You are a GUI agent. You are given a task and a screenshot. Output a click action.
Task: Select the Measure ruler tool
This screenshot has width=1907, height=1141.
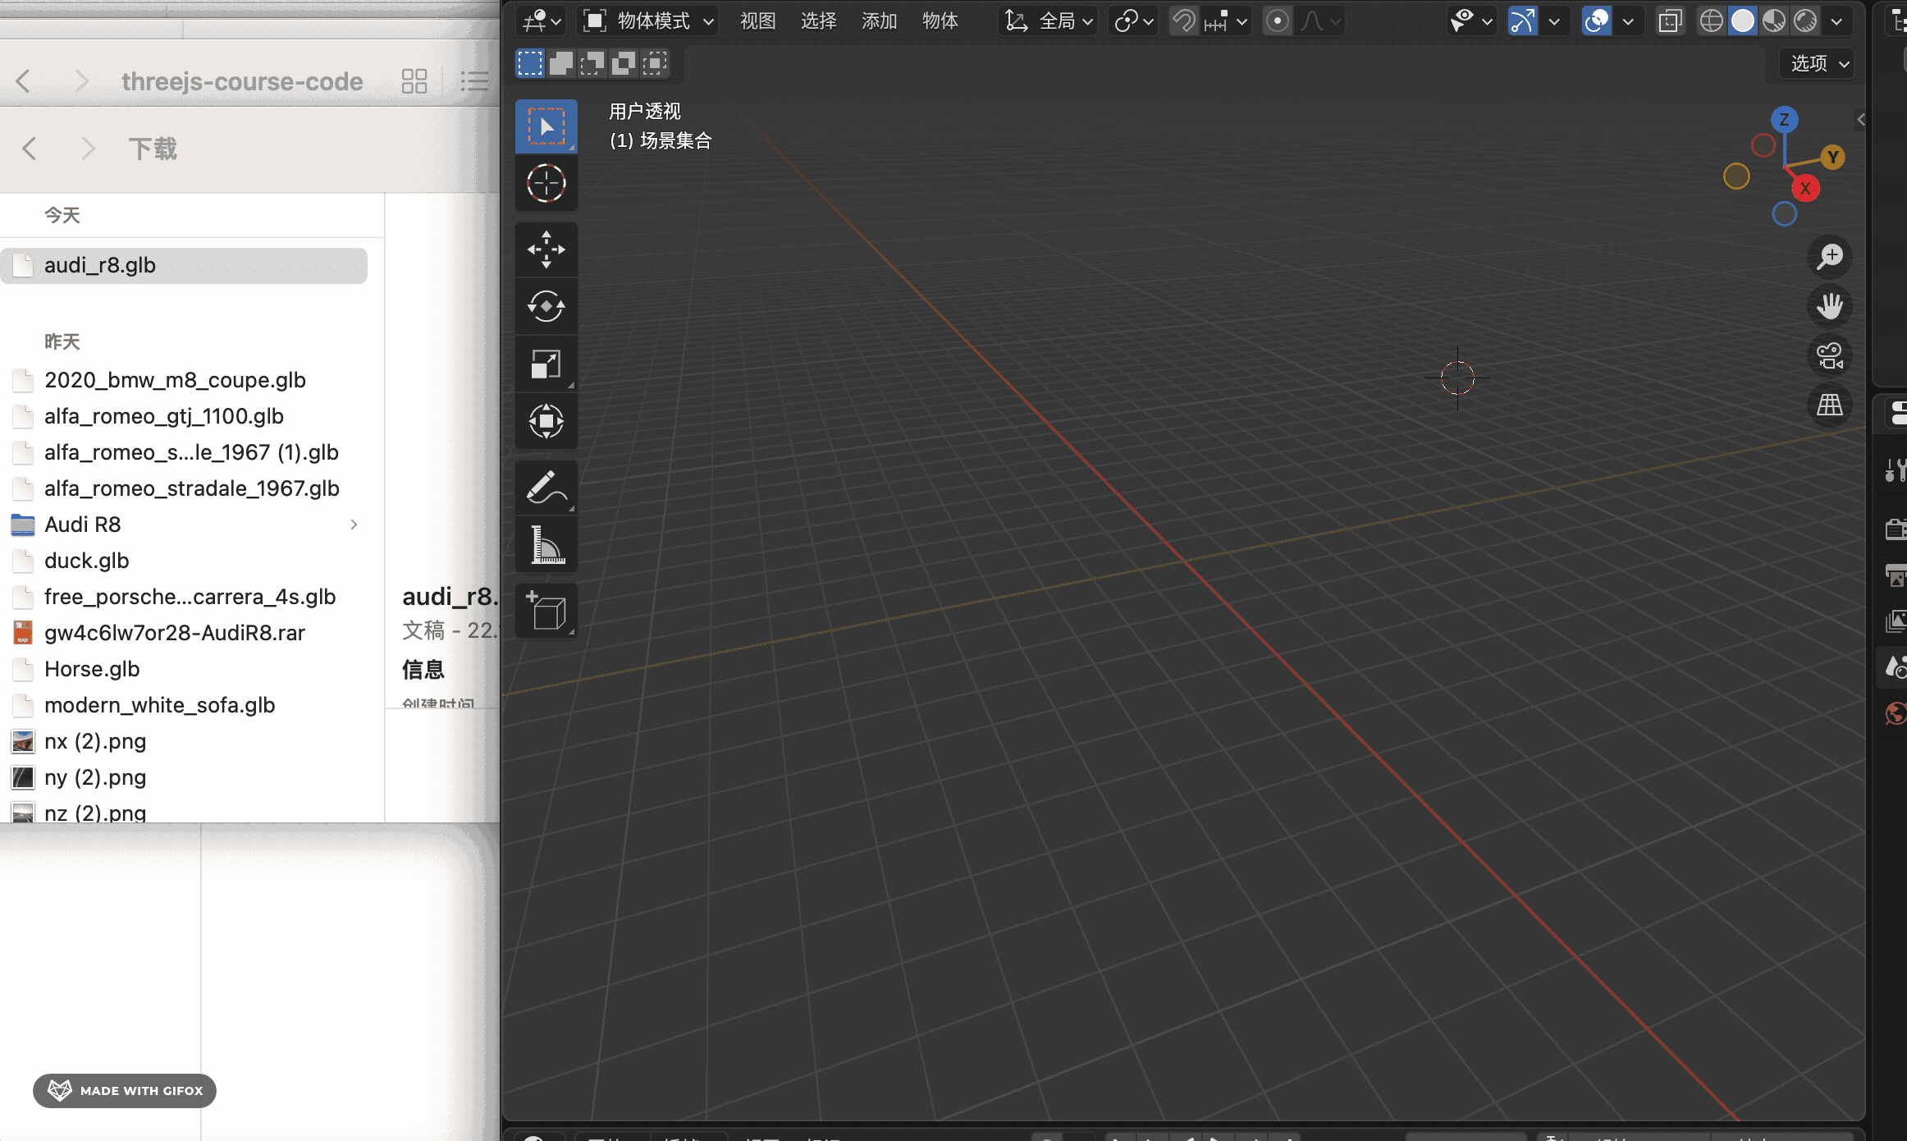click(546, 545)
